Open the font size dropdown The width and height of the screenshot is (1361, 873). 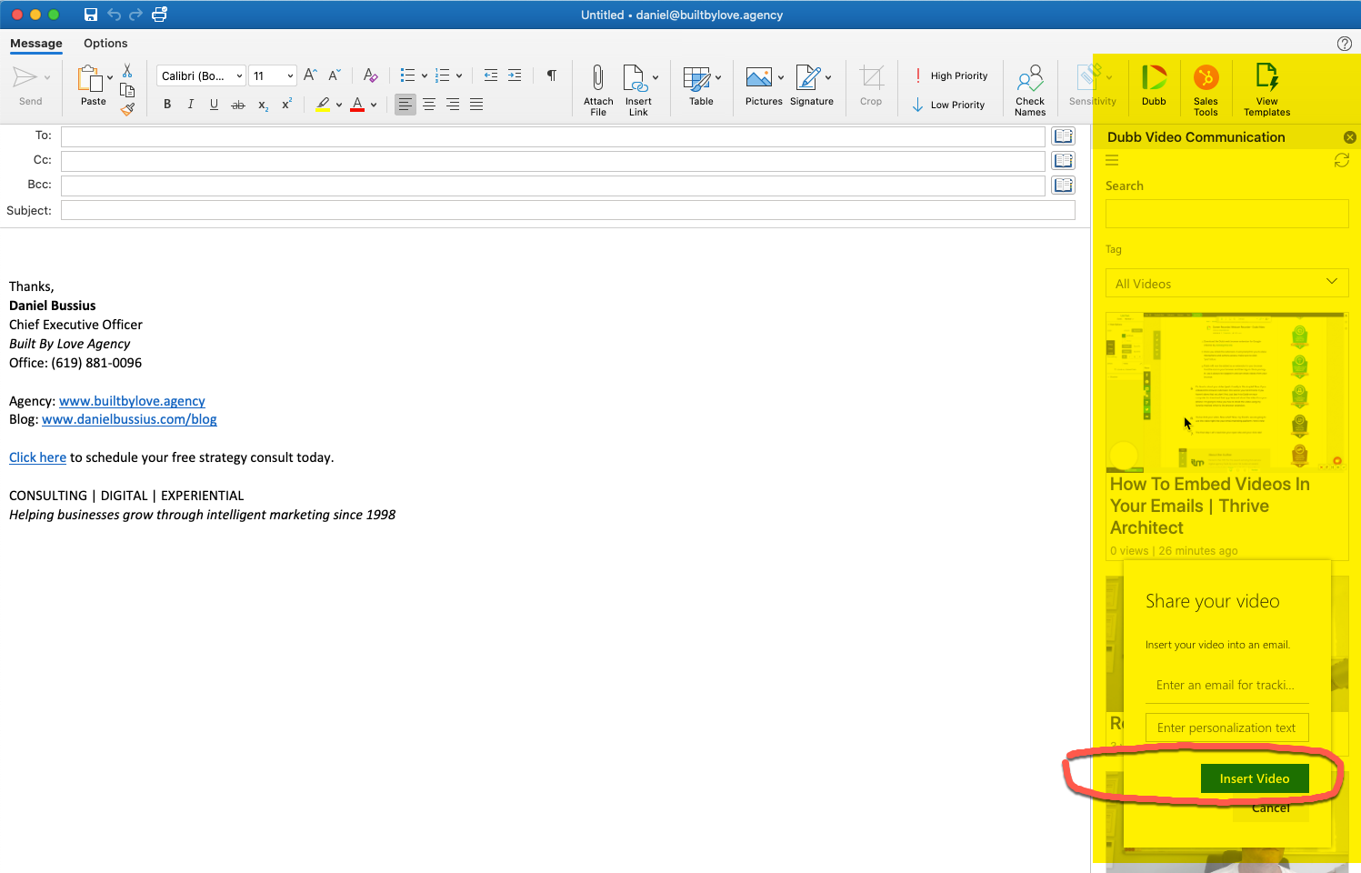pos(273,75)
